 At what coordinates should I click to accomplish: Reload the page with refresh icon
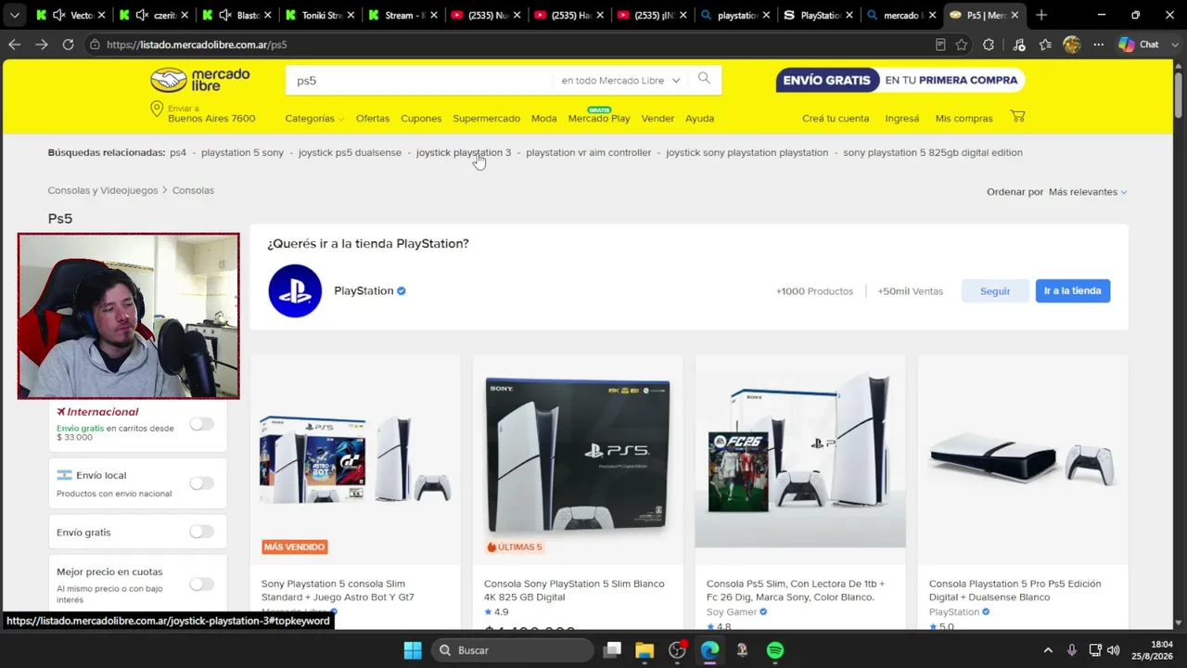tap(68, 45)
